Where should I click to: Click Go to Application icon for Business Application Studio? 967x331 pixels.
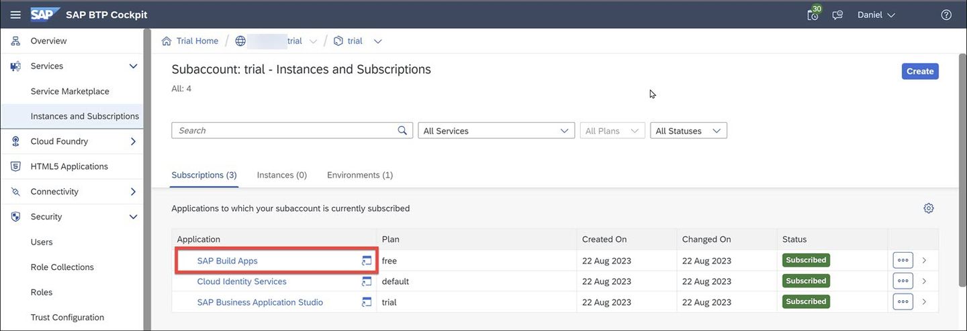coord(367,302)
